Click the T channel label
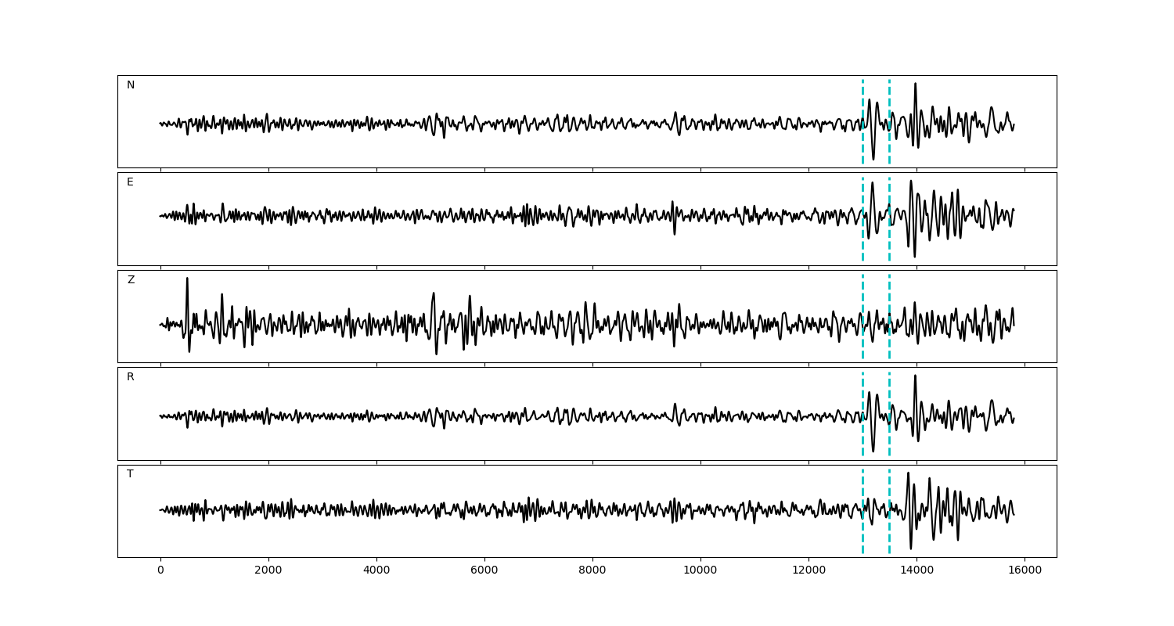This screenshot has height=626, width=1174. pos(130,474)
